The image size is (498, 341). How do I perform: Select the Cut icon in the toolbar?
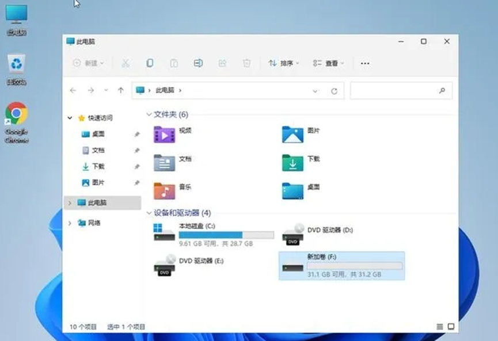(x=126, y=63)
